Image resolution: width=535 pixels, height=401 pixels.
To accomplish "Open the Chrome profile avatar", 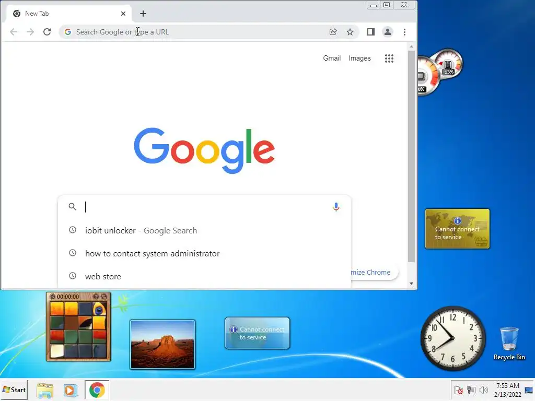I will click(388, 32).
